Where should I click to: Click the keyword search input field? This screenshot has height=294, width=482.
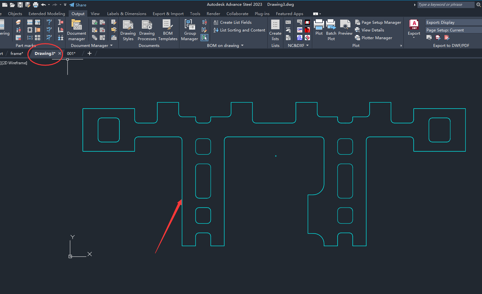coord(446,4)
